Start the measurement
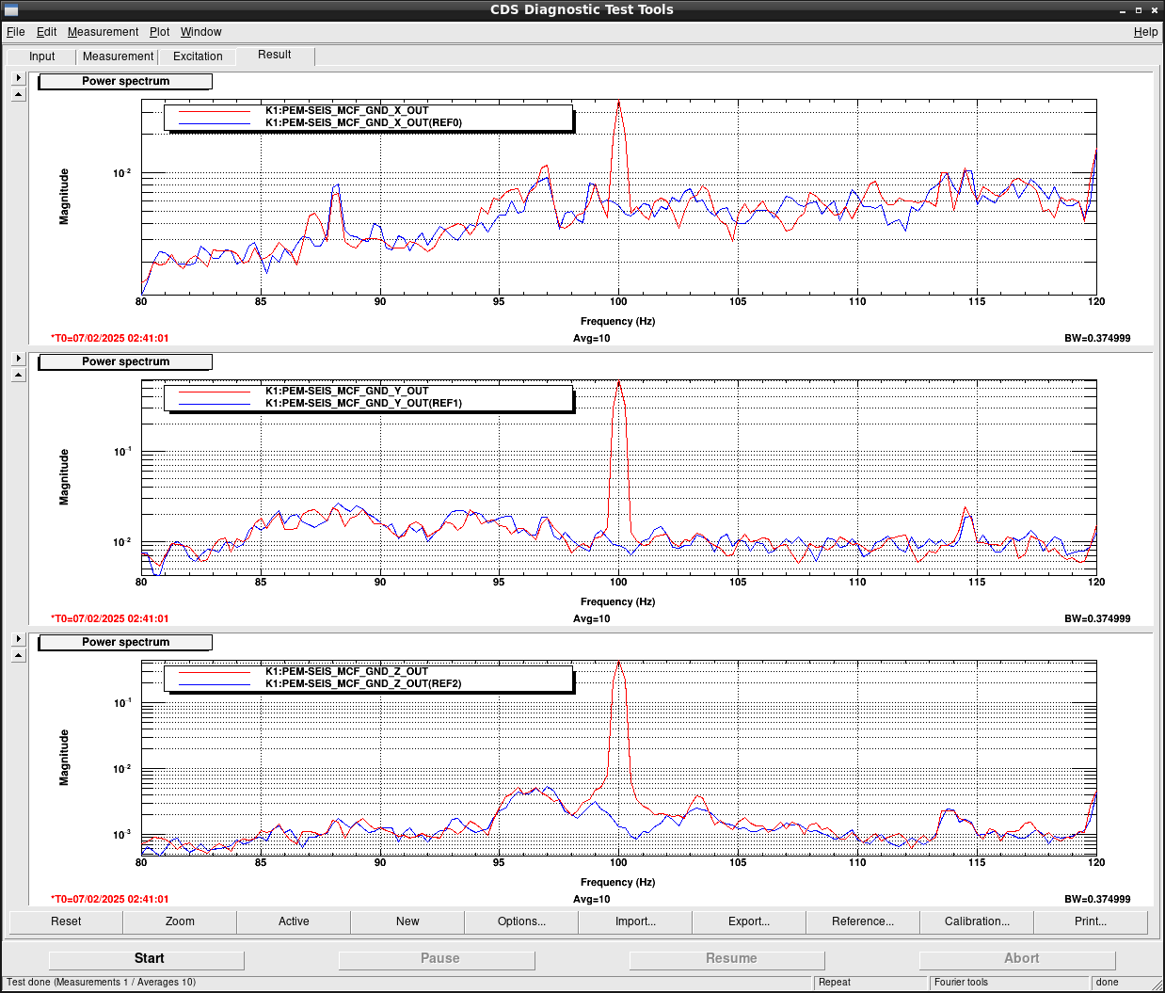This screenshot has height=993, width=1165. (147, 959)
